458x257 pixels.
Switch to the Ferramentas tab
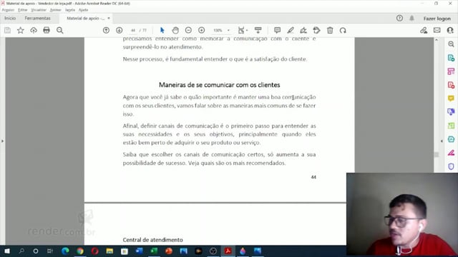(37, 18)
